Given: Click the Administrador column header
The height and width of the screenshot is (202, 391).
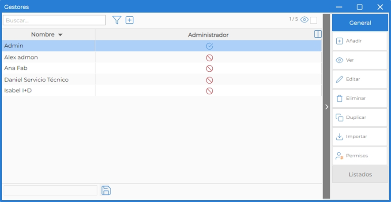Looking at the screenshot, I should click(208, 35).
